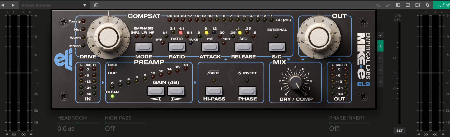This screenshot has width=450, height=137.
Task: Open plugin settings gear
Action: (427, 5)
